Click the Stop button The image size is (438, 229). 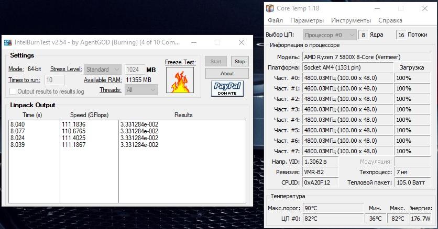[x=239, y=62]
